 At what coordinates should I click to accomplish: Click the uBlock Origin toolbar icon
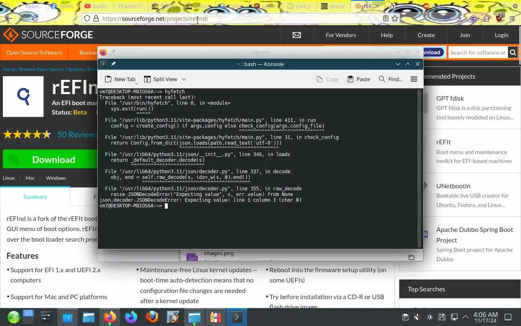(499, 18)
